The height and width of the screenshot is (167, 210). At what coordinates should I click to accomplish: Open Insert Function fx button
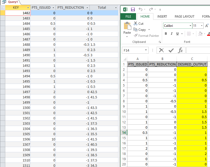[x=181, y=50]
